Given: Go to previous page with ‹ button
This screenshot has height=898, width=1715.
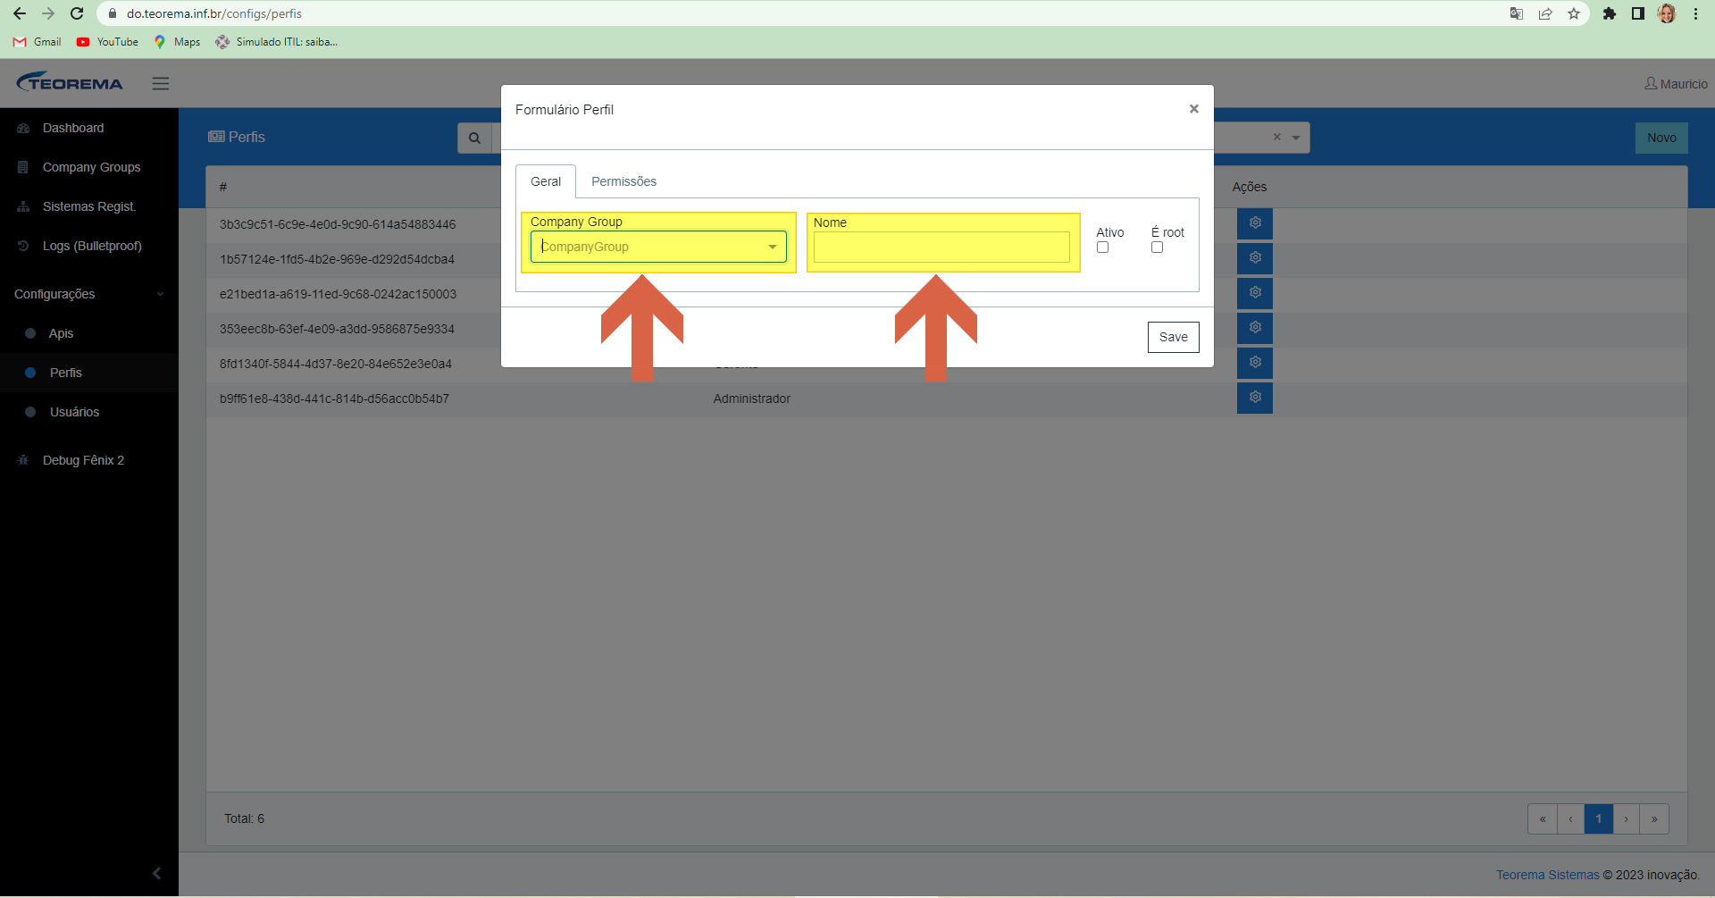Looking at the screenshot, I should 1570,818.
